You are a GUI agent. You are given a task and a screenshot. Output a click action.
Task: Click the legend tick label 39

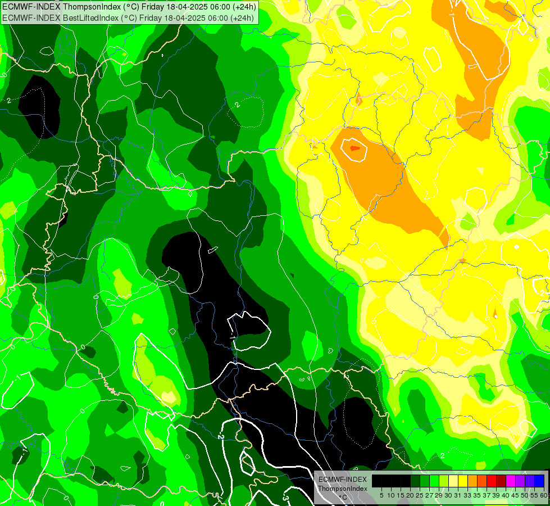pyautogui.click(x=496, y=495)
